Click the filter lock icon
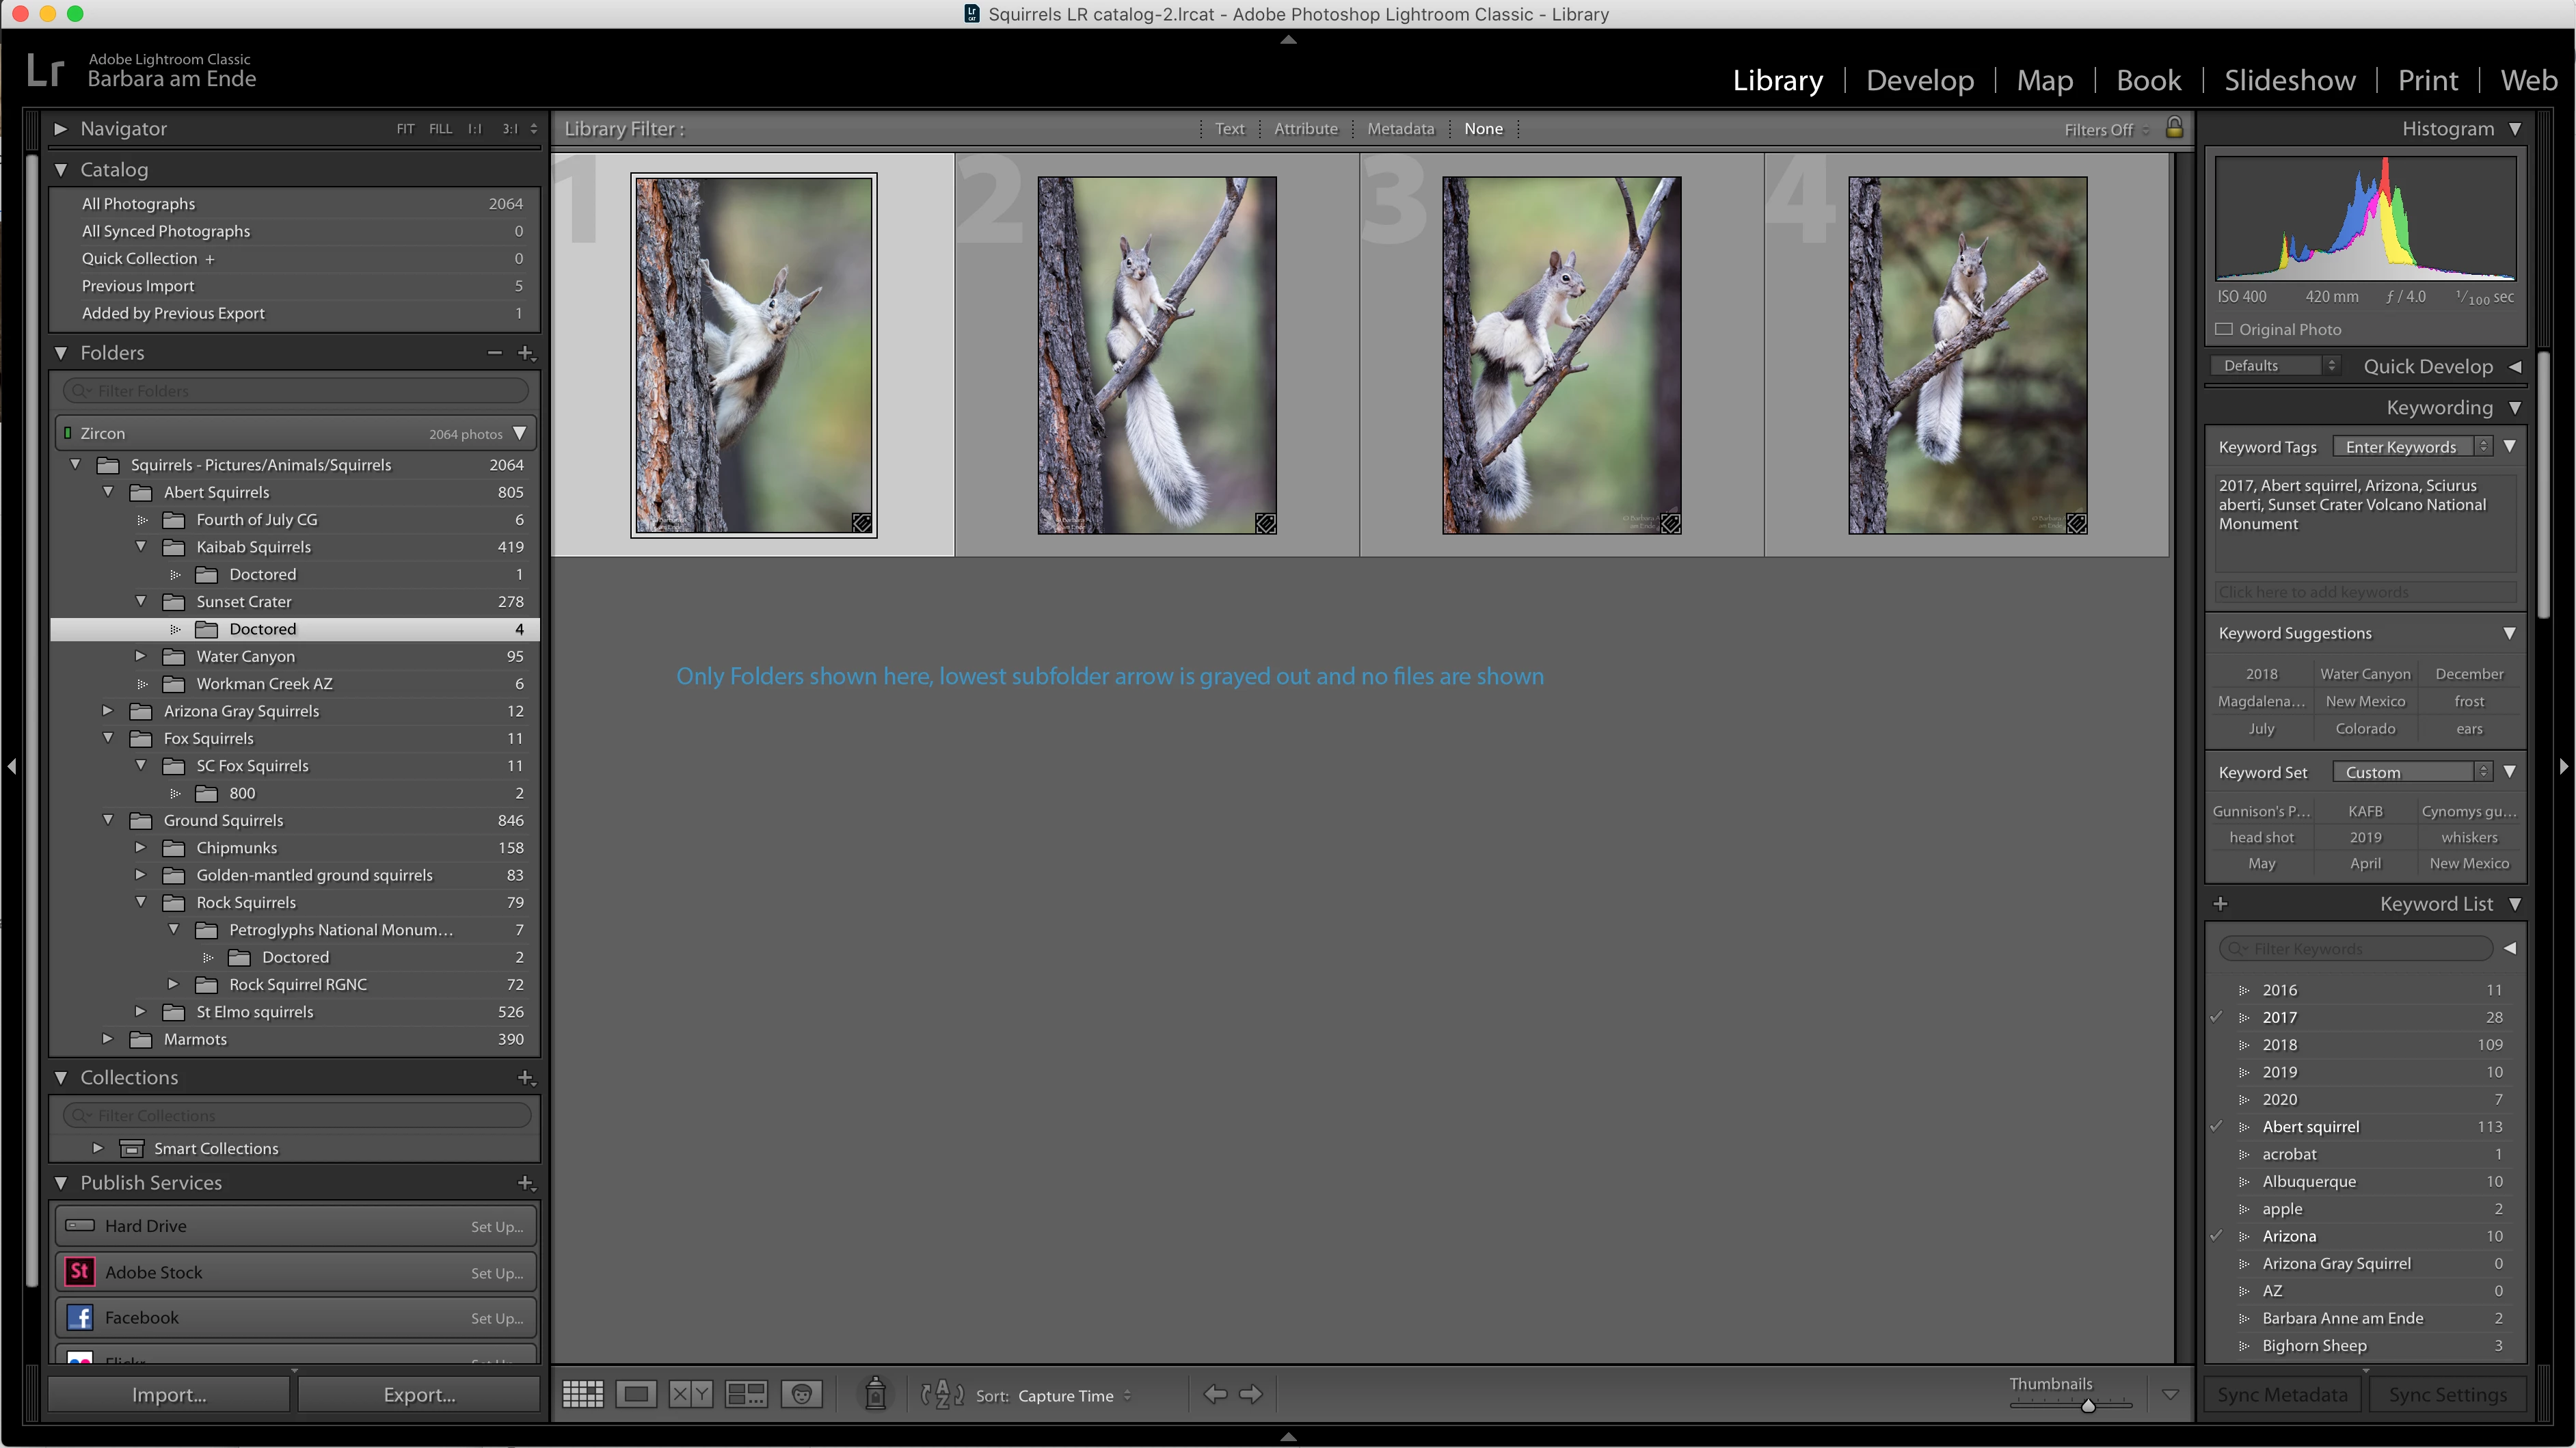The image size is (2576, 1448). point(2174,128)
